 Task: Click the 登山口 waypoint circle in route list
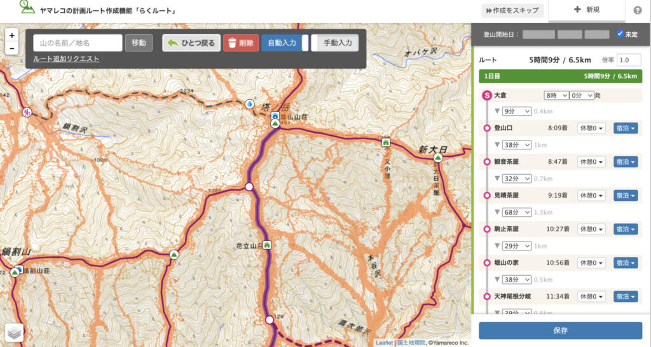click(487, 128)
